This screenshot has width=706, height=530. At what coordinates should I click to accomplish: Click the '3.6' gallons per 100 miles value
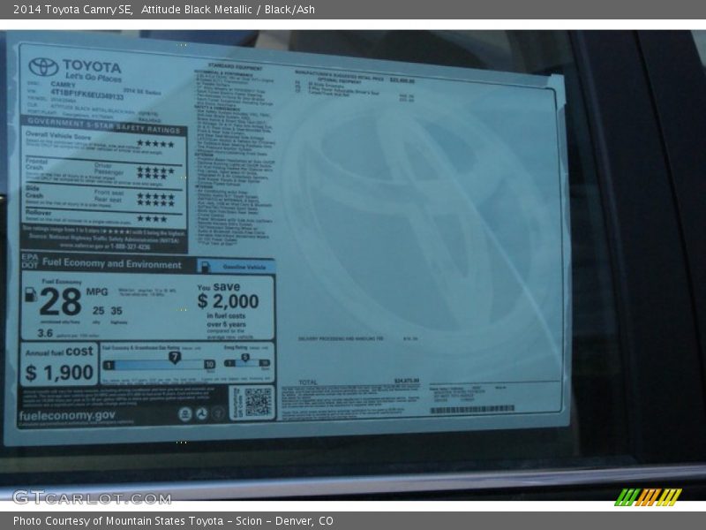click(45, 333)
